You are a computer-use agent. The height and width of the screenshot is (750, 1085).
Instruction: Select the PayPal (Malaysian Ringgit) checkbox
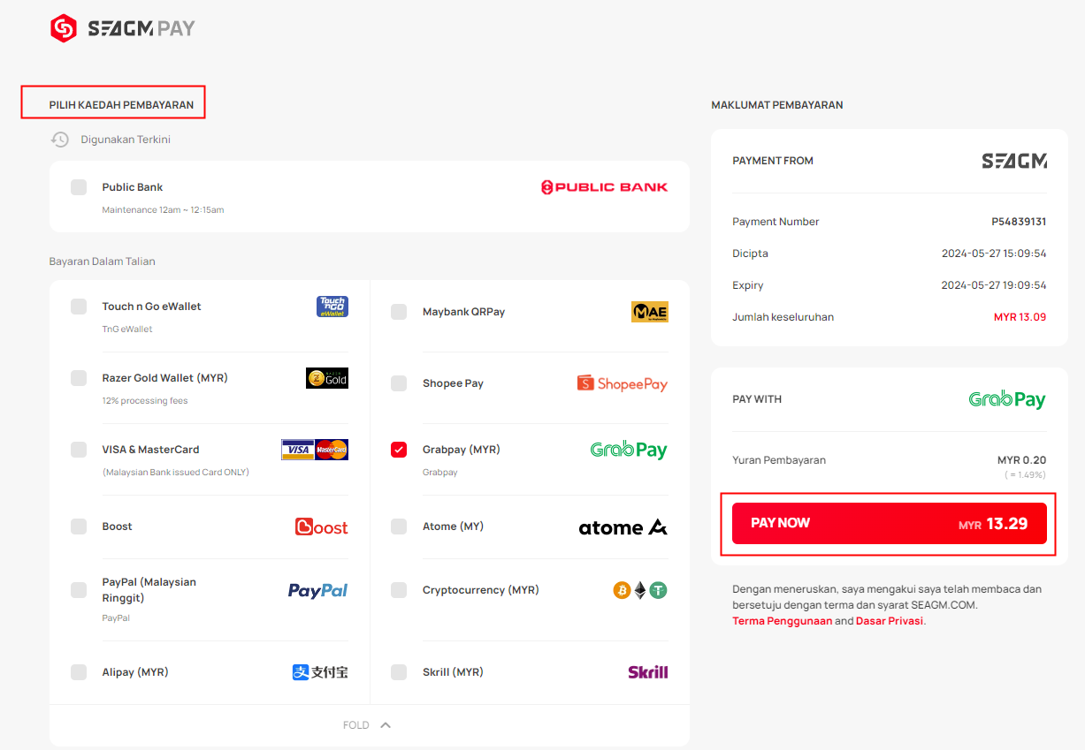click(79, 590)
